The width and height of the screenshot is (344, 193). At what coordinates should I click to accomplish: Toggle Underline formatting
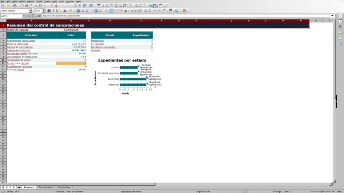57,11
